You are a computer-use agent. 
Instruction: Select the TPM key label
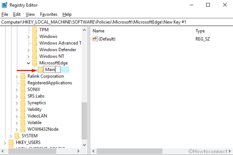click(x=44, y=30)
